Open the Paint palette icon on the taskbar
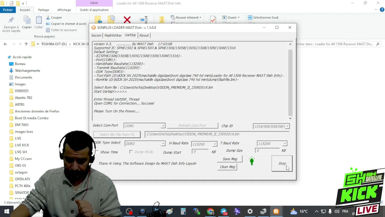Screen dimensions: 385x217 (170, 212)
